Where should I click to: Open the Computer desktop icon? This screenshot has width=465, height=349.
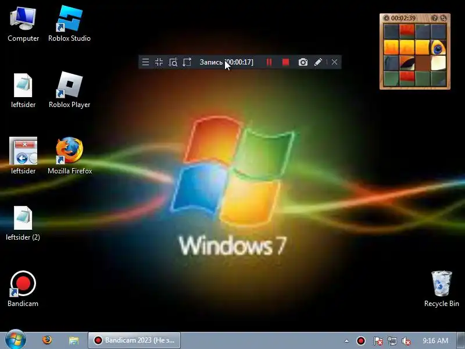click(x=23, y=24)
